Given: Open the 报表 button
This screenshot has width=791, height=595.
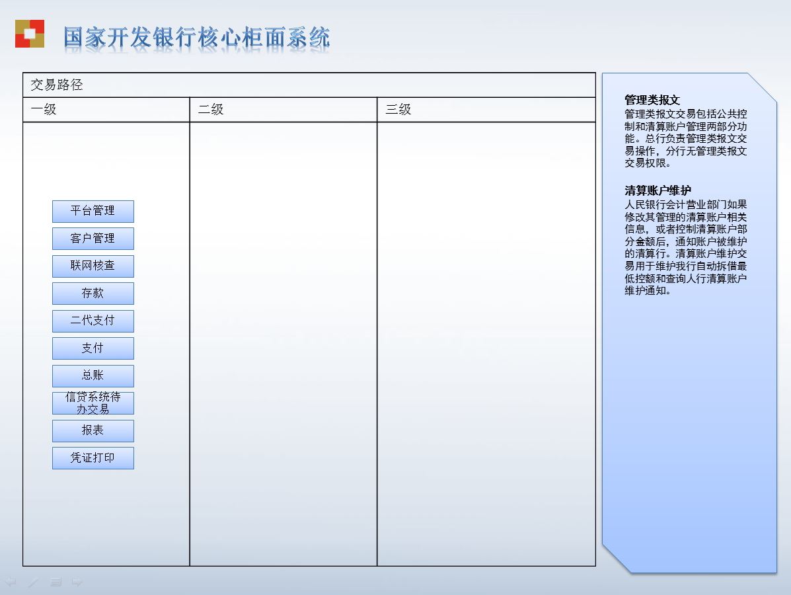Looking at the screenshot, I should tap(93, 430).
